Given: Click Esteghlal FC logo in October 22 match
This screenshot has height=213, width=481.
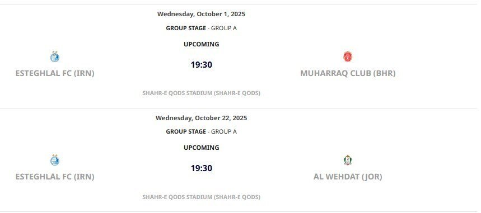Looking at the screenshot, I should (x=55, y=160).
